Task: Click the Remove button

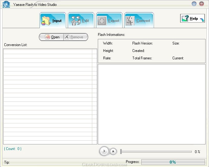Action: coord(75,37)
